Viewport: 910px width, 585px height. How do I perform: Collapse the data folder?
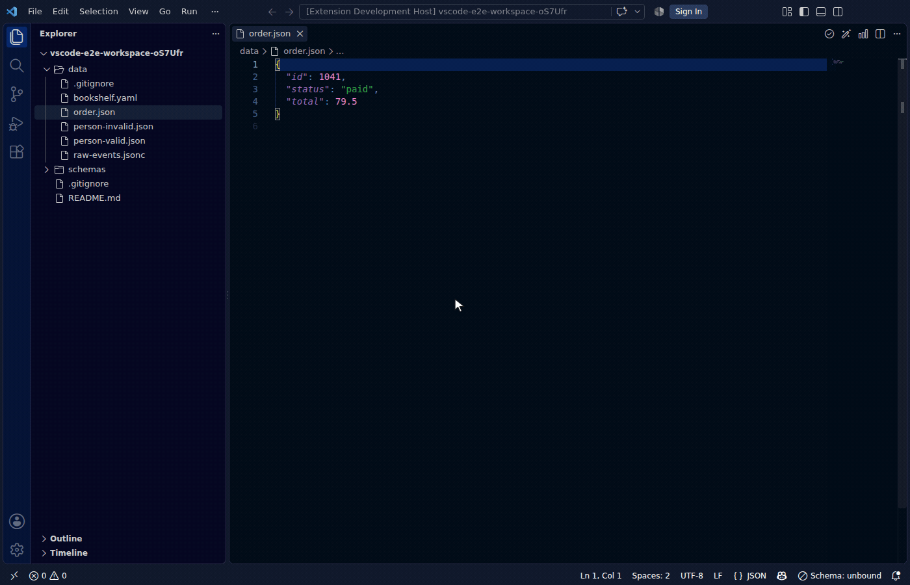click(x=47, y=69)
